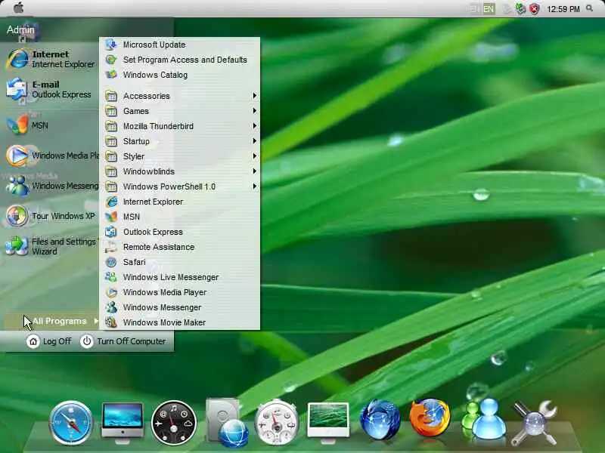Expand the Startup folder
Image resolution: width=605 pixels, height=453 pixels.
[x=180, y=141]
